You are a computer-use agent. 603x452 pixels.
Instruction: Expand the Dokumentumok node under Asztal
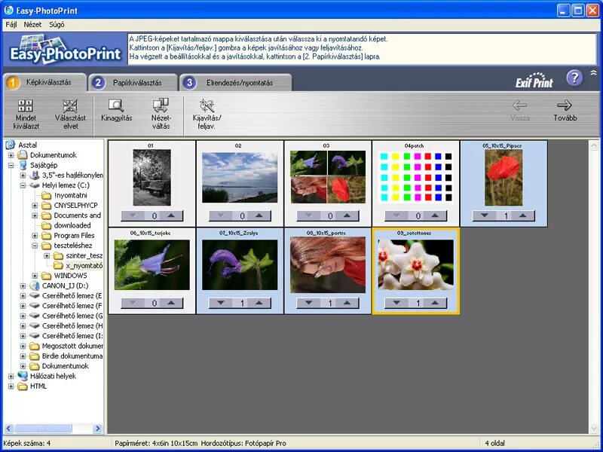(x=11, y=155)
